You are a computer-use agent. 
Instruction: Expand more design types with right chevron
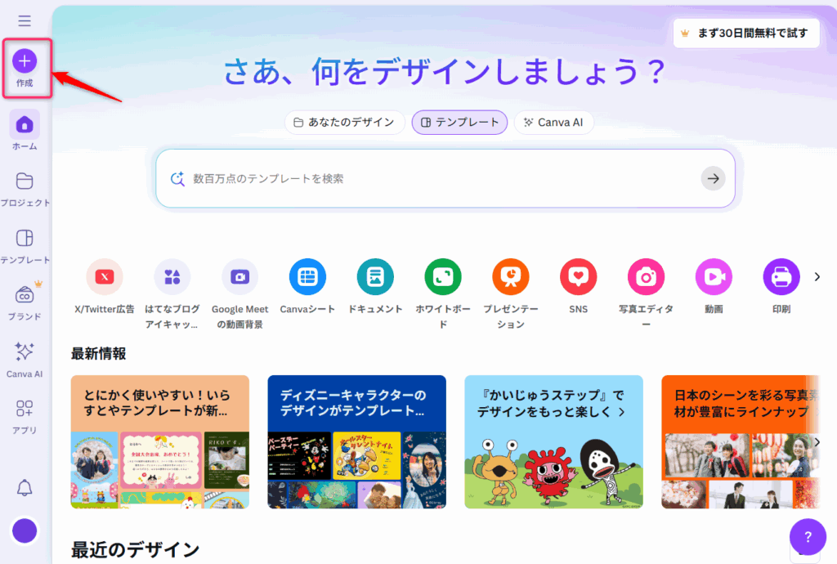coord(817,277)
